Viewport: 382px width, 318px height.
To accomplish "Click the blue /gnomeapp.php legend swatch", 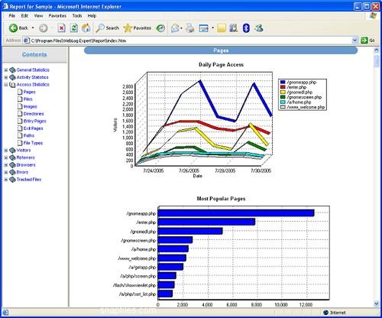I will click(x=283, y=83).
